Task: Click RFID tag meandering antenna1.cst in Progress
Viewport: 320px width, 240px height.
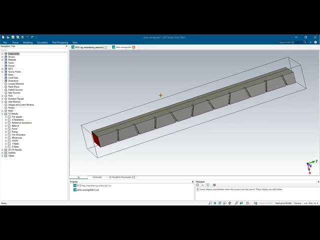Action: pyautogui.click(x=94, y=185)
